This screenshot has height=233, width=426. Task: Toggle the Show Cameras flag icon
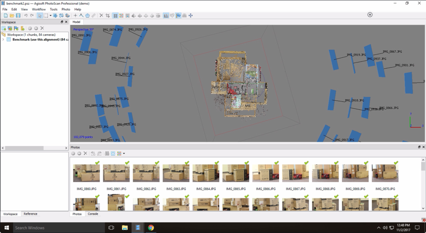(178, 15)
